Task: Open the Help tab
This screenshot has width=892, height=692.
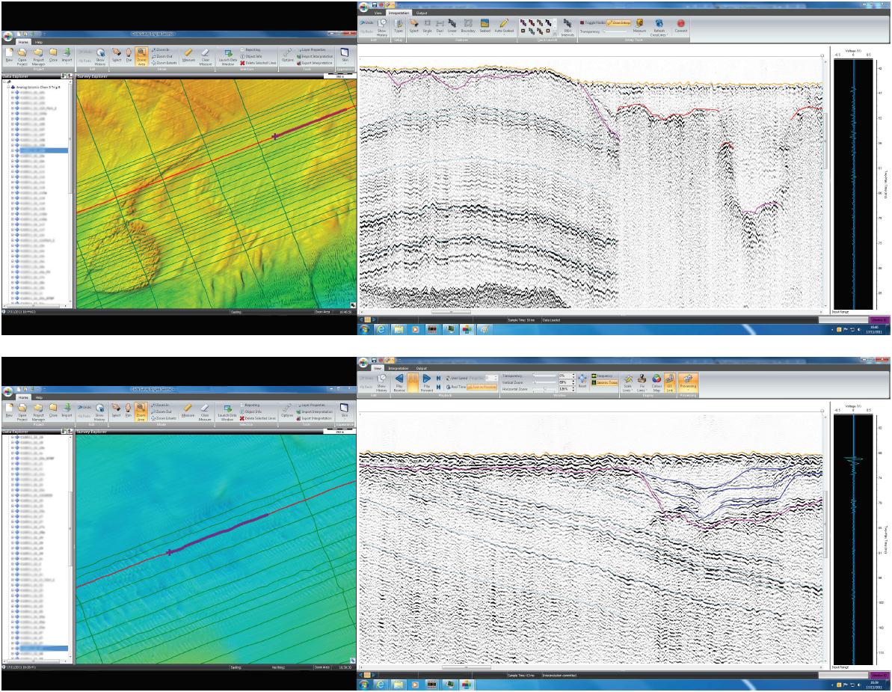Action: (38, 43)
